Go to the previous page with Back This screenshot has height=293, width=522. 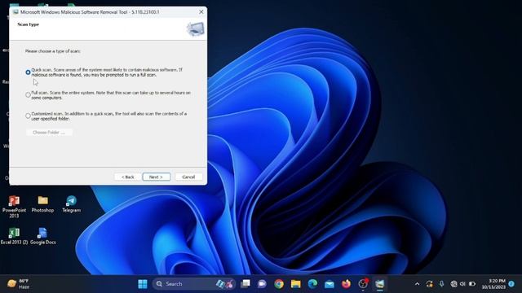pyautogui.click(x=128, y=177)
